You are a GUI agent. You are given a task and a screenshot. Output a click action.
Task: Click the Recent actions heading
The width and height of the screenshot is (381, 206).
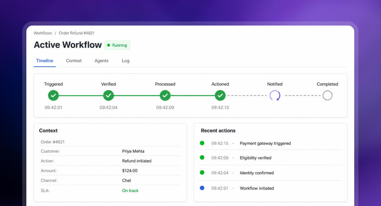click(218, 131)
